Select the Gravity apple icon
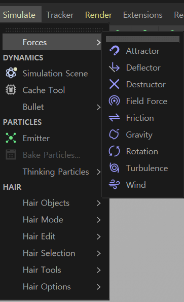 point(115,135)
